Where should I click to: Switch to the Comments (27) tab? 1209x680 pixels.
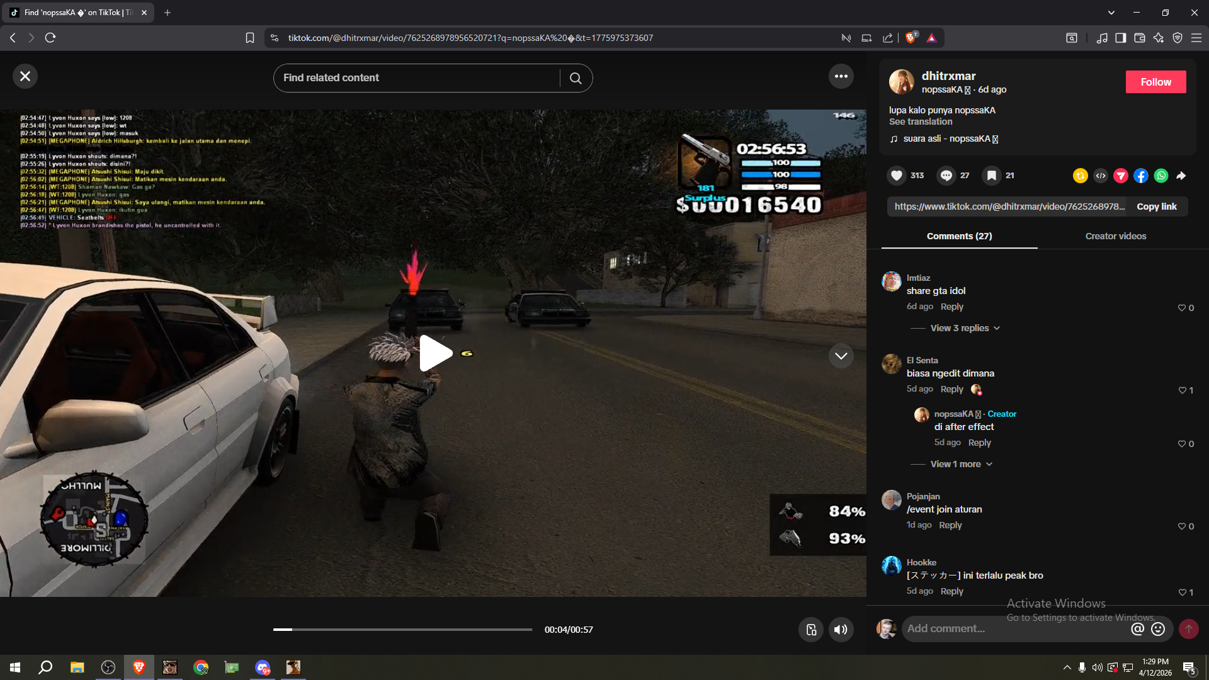tap(959, 236)
